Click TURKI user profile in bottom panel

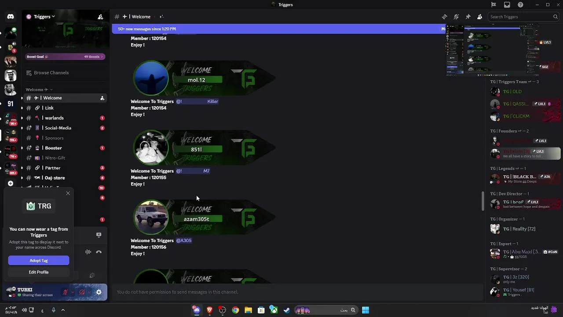(32, 292)
